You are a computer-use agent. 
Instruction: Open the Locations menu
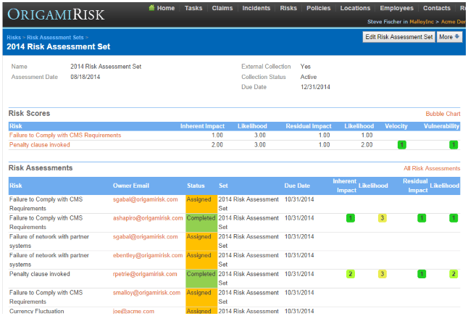(355, 8)
